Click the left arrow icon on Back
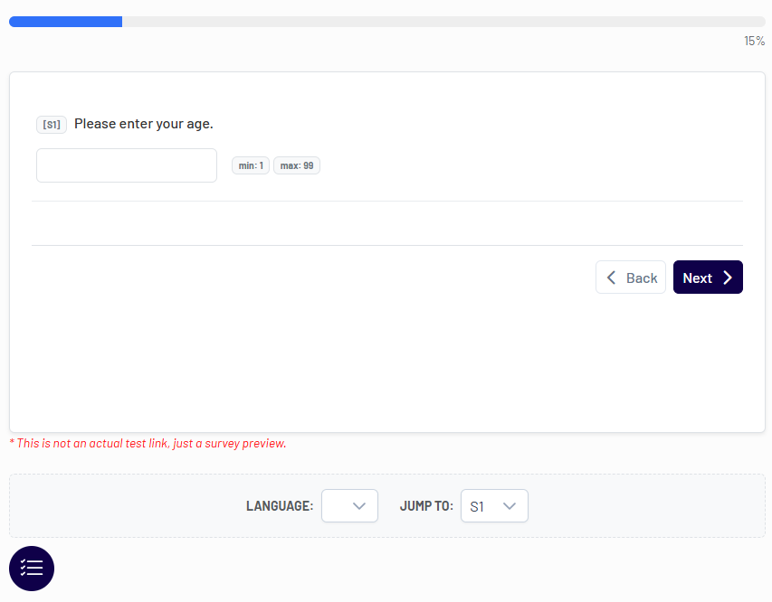The image size is (772, 602). coord(611,277)
